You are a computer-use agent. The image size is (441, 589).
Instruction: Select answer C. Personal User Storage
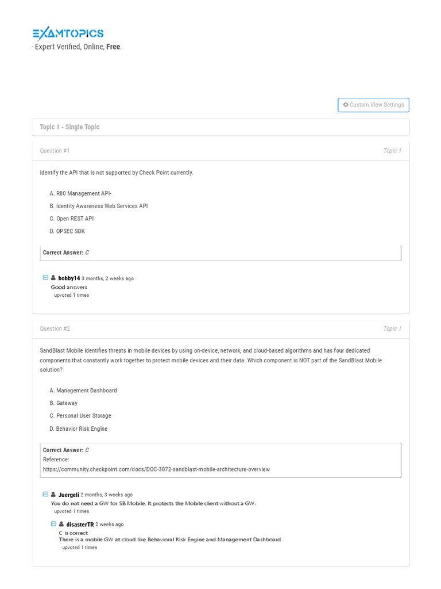[x=80, y=416]
